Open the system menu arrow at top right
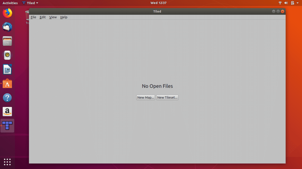Screen dimensions: 302x169 pos(297,3)
